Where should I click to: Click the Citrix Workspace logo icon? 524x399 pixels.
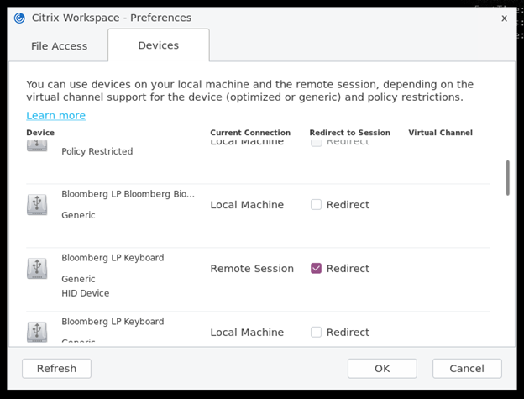19,18
